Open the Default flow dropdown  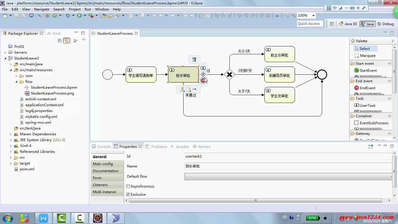click(x=288, y=176)
